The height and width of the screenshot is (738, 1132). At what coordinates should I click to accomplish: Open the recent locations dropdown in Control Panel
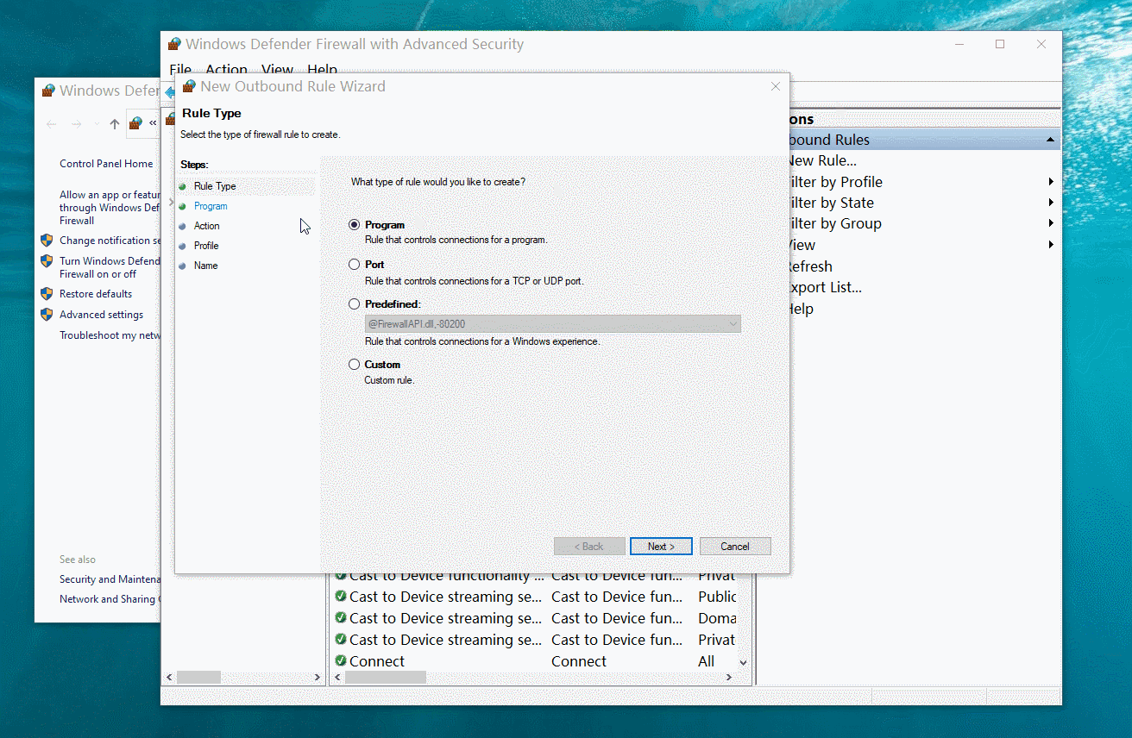coord(97,125)
